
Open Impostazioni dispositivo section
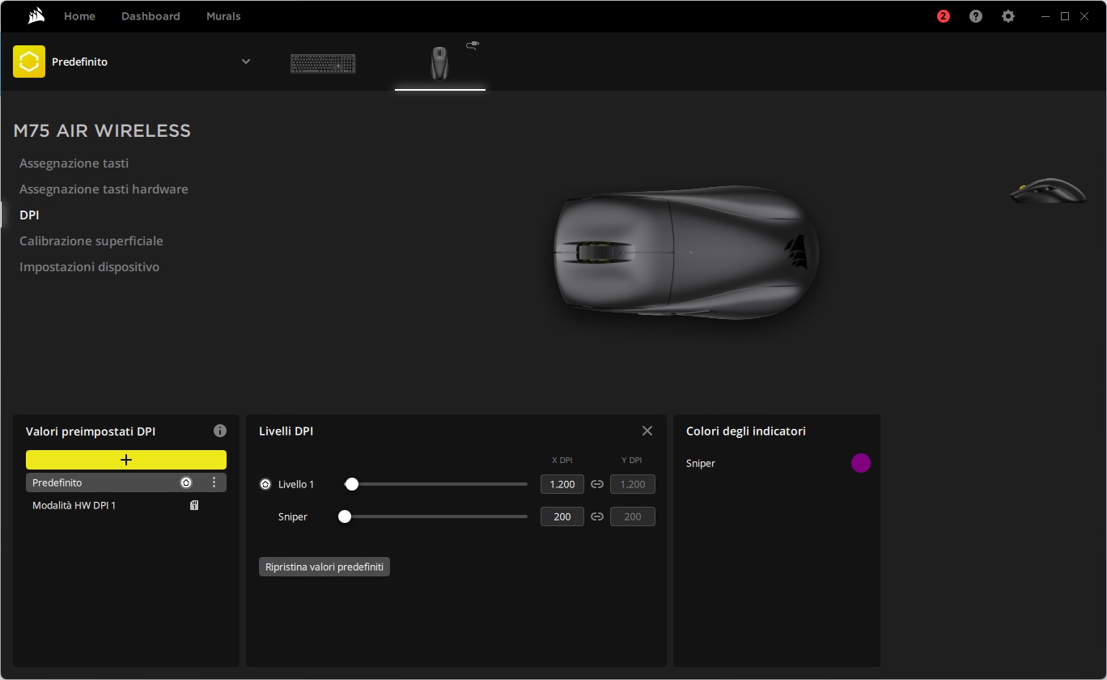point(89,267)
